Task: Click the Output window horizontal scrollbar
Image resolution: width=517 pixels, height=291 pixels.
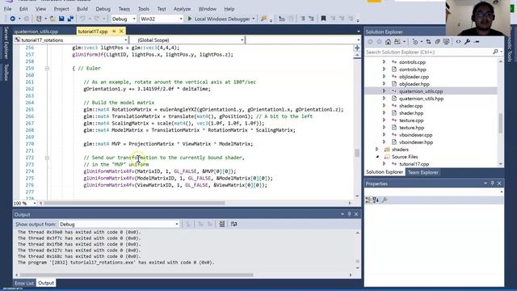Action: coord(136,275)
